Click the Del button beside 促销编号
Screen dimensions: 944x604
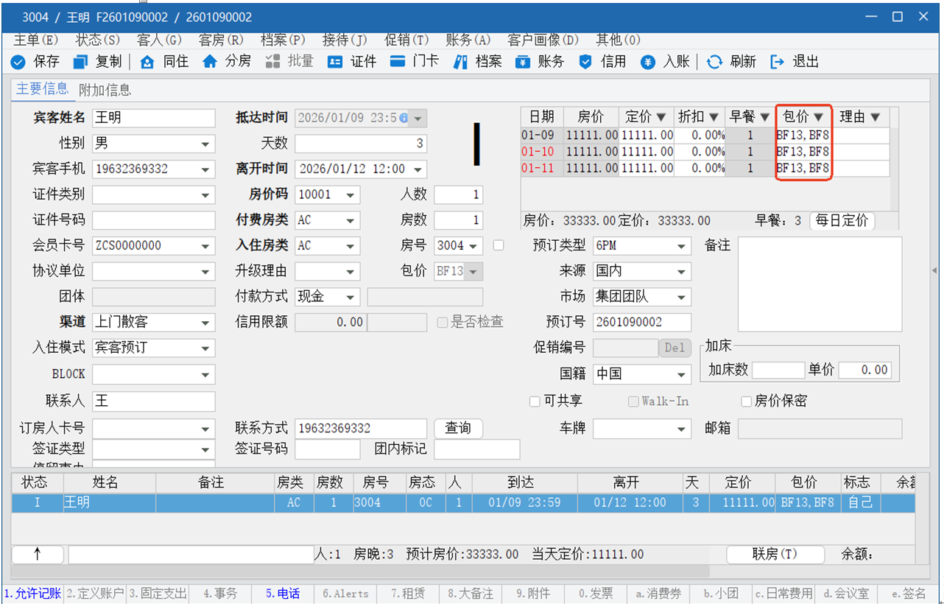674,348
